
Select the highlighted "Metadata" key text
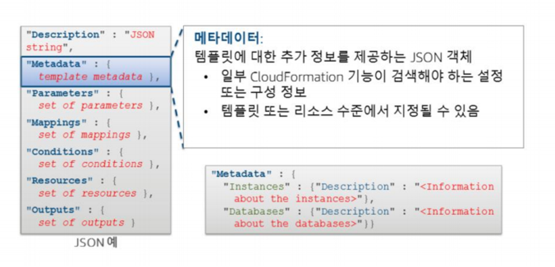coord(58,64)
